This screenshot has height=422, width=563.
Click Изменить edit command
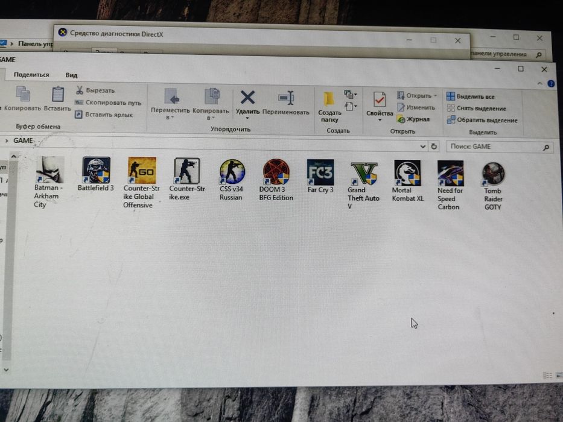(416, 107)
